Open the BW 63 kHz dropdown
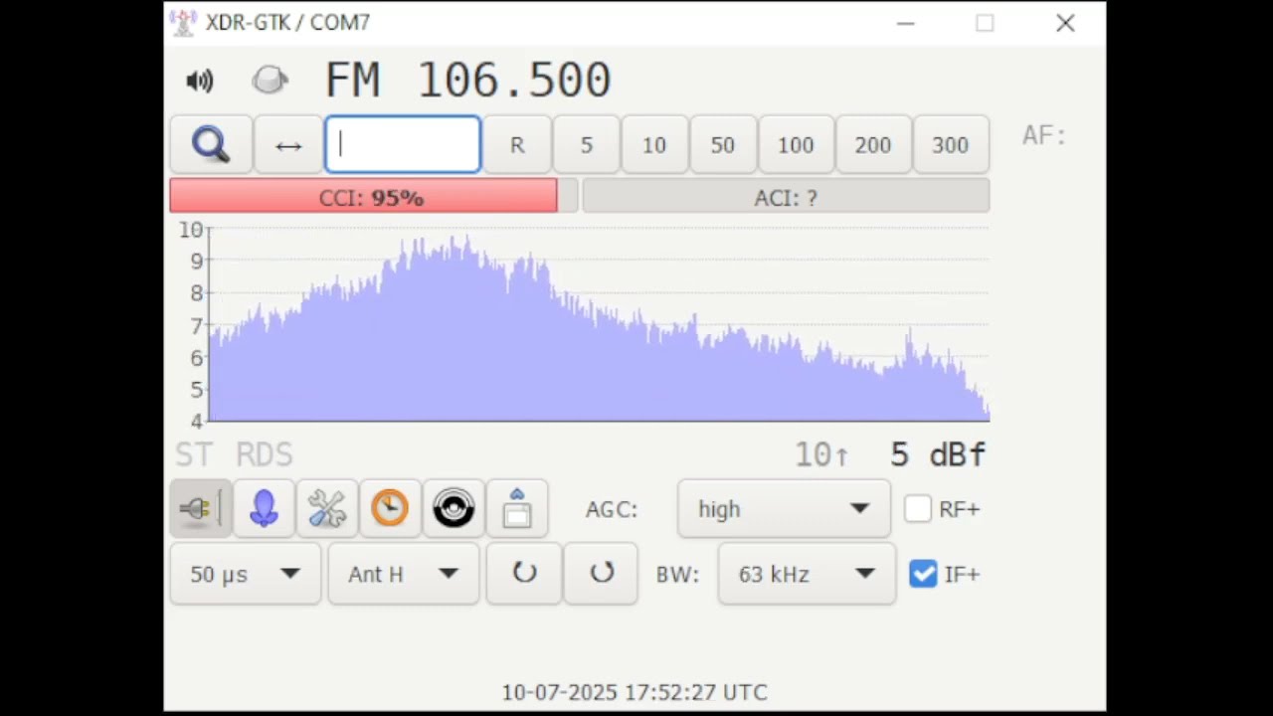This screenshot has width=1273, height=716. (807, 574)
